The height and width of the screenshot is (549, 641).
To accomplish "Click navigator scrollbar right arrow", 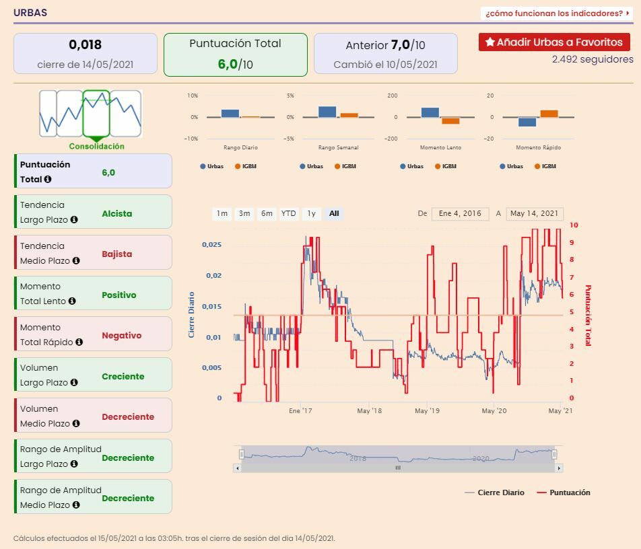I will tap(559, 468).
